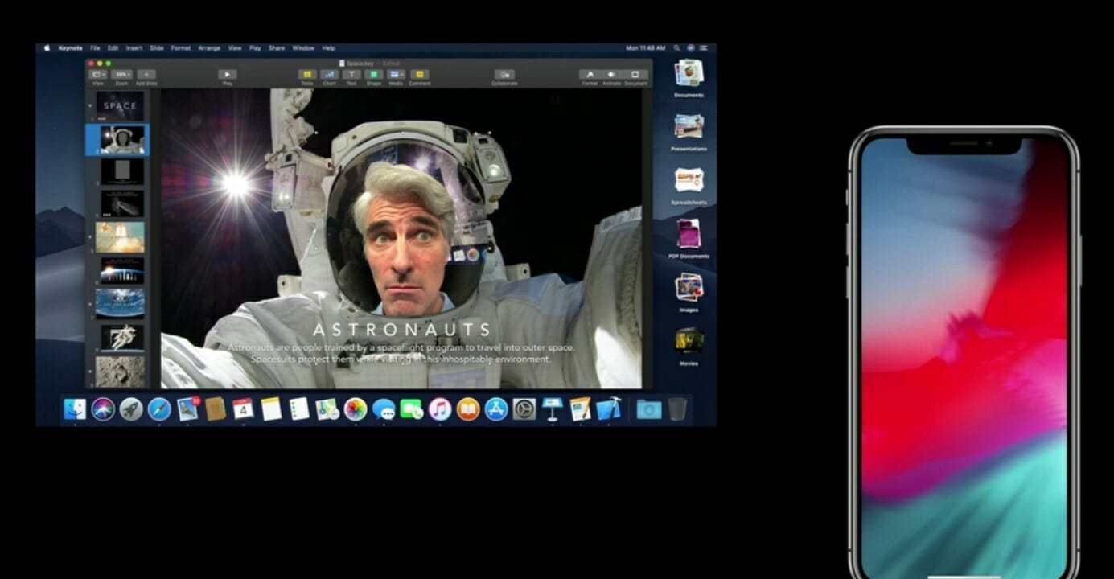This screenshot has width=1114, height=579.
Task: Open the Arrange menu
Action: tap(209, 48)
